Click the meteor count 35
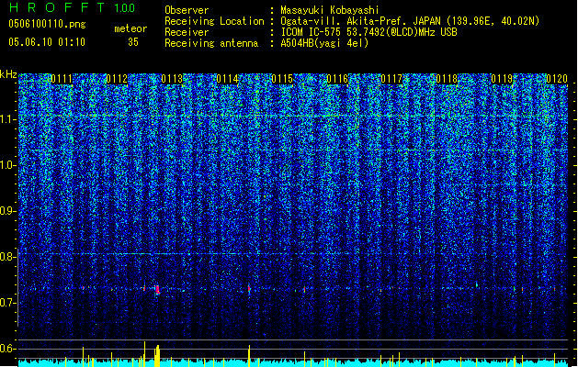This screenshot has height=367, width=578. (x=133, y=42)
